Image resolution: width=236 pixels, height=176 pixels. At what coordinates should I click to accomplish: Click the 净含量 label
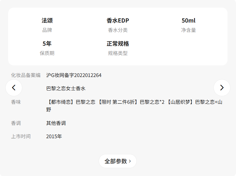[x=188, y=30]
